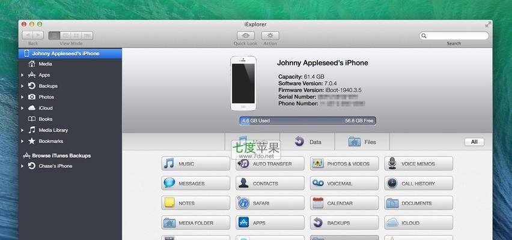This screenshot has height=240, width=512.
Task: Open Backups button in grid
Action: tap(344, 223)
